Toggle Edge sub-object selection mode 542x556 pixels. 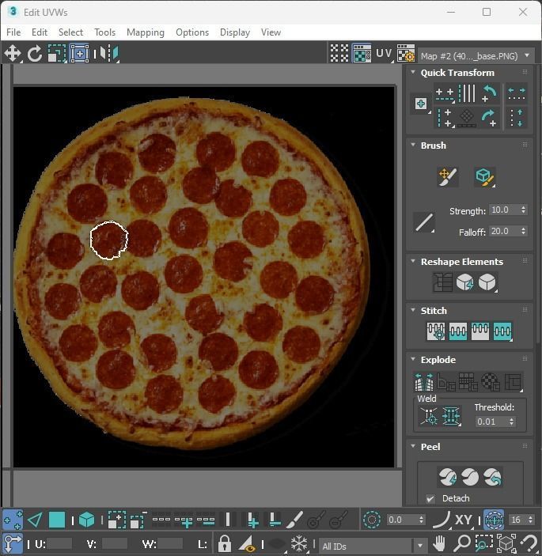[x=35, y=520]
